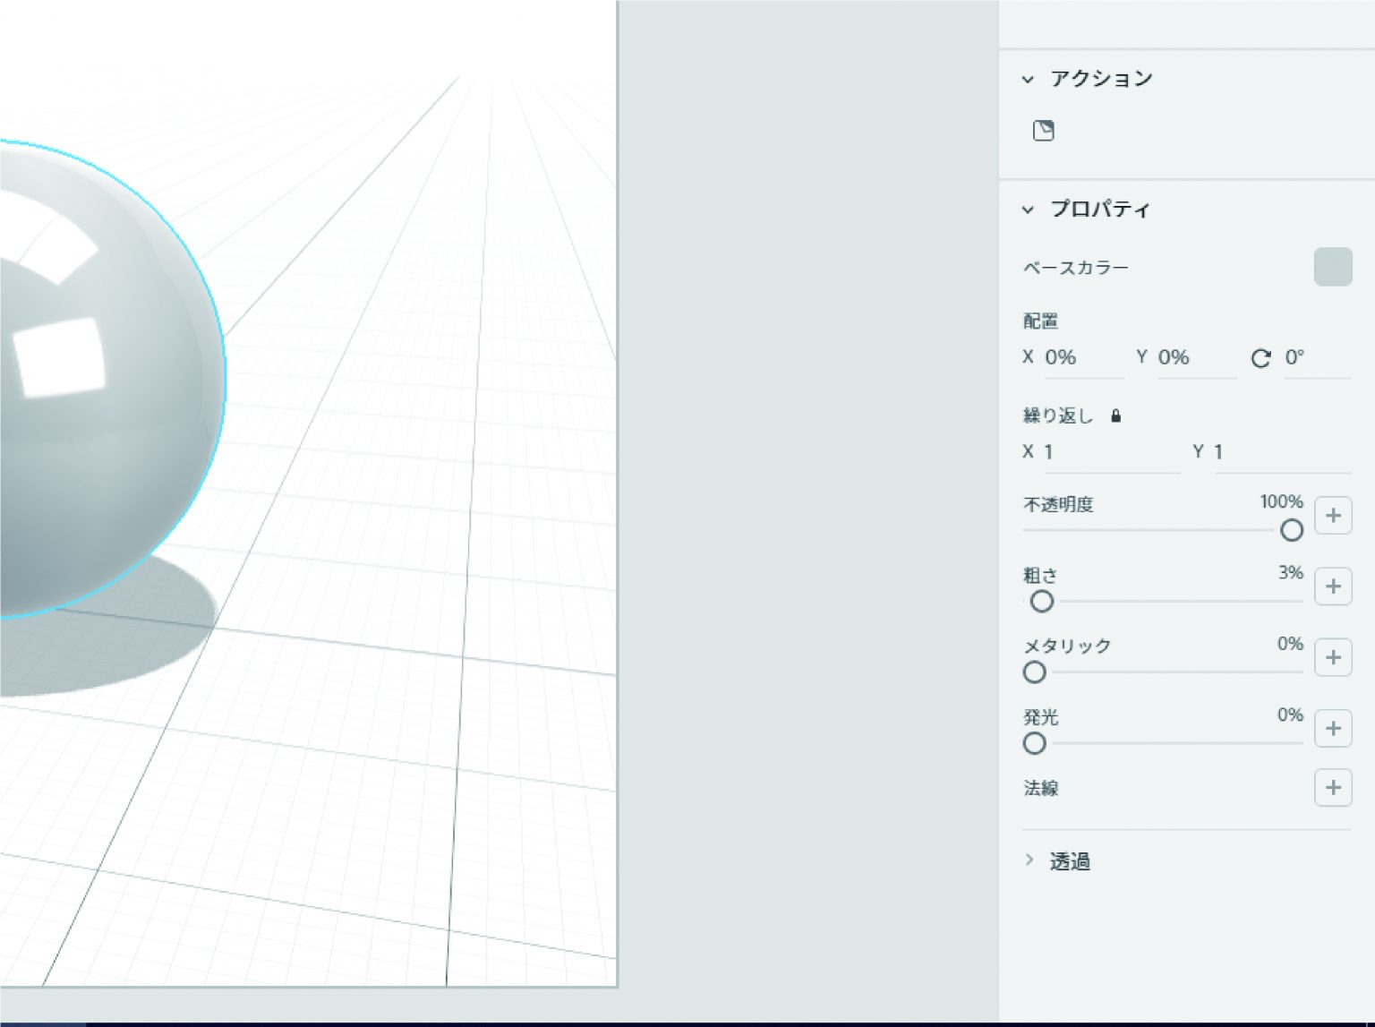Click the + icon next to メタリック
1375x1027 pixels.
coord(1333,657)
